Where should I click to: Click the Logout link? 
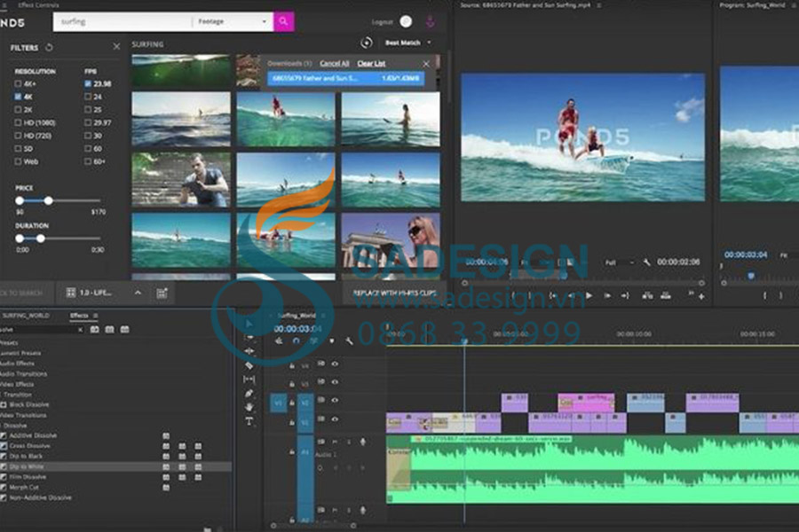click(x=382, y=22)
